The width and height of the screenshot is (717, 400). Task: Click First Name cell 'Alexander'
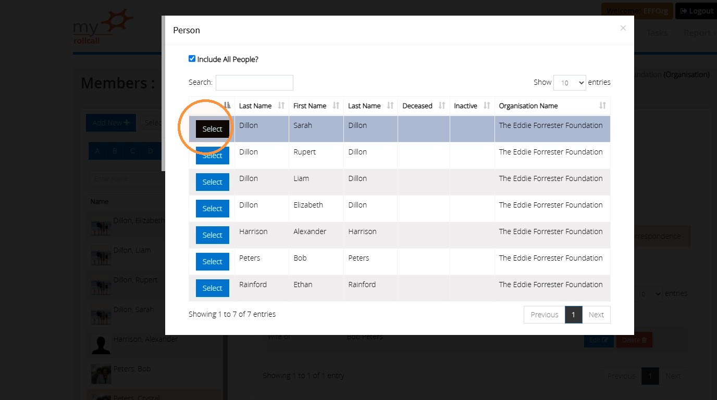(310, 231)
